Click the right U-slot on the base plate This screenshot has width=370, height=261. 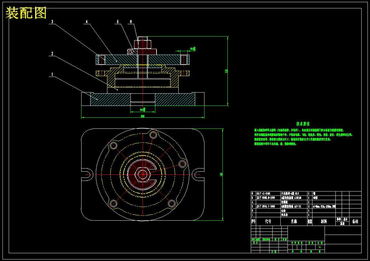pyautogui.click(x=198, y=174)
